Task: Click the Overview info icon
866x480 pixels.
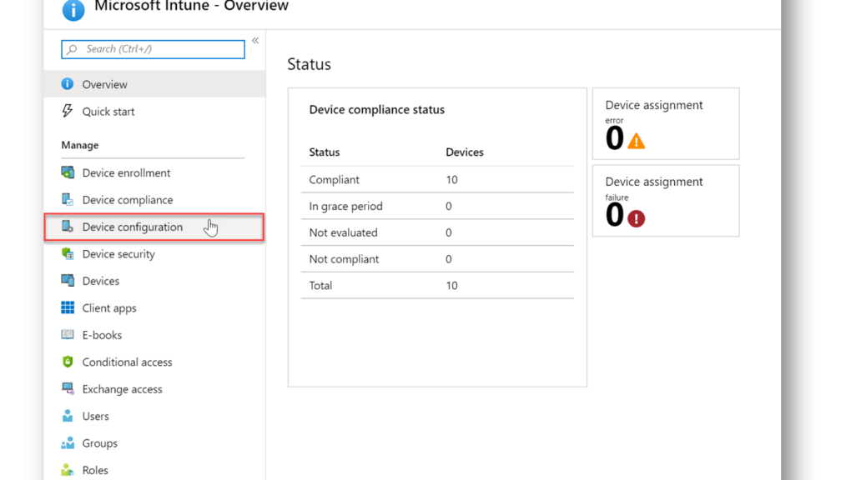Action: coord(68,84)
